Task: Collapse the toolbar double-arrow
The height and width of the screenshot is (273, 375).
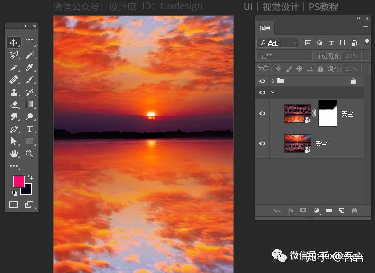Action: [26, 26]
